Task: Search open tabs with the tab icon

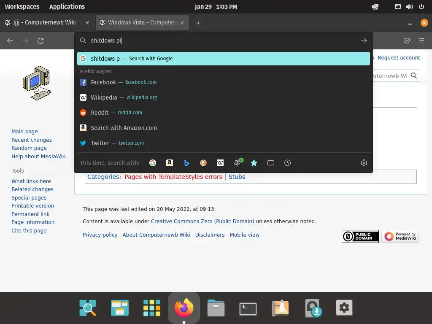Action: point(271,163)
